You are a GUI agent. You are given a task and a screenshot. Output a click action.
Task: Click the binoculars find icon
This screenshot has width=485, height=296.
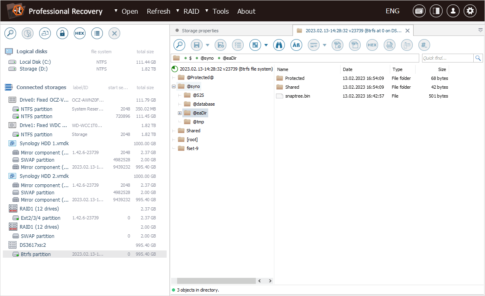coord(279,45)
